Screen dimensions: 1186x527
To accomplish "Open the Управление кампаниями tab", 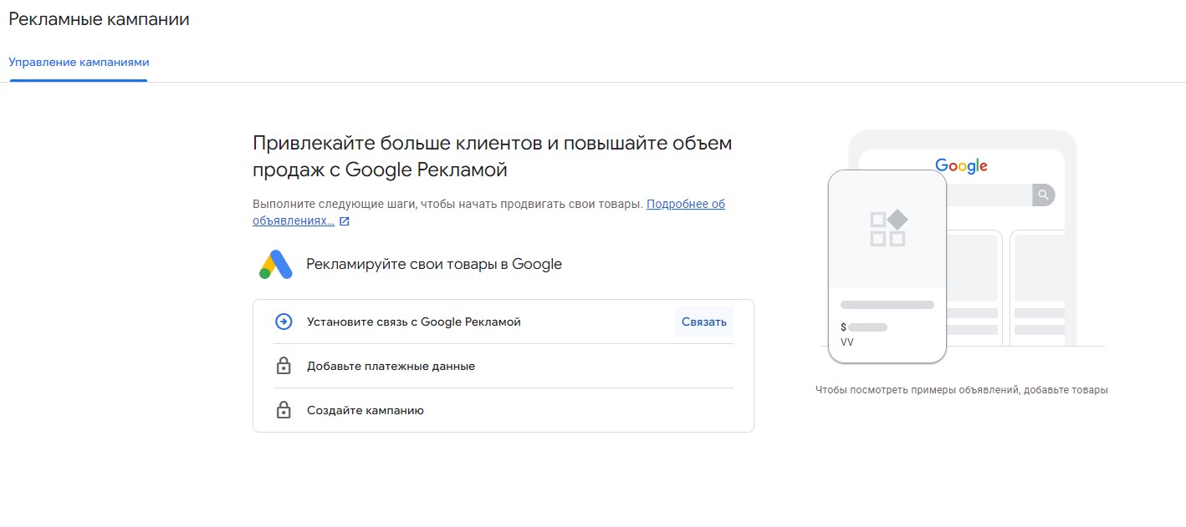I will tap(79, 63).
